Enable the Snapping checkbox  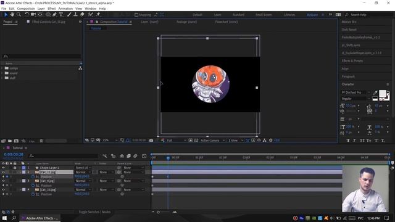136,15
